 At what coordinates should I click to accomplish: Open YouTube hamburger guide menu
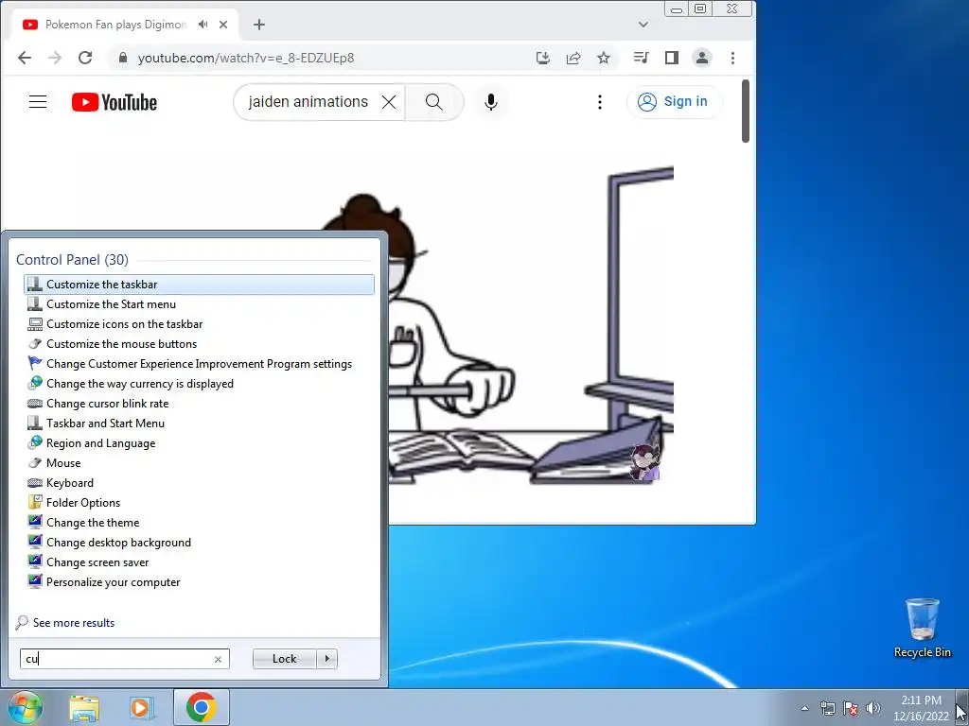point(38,102)
